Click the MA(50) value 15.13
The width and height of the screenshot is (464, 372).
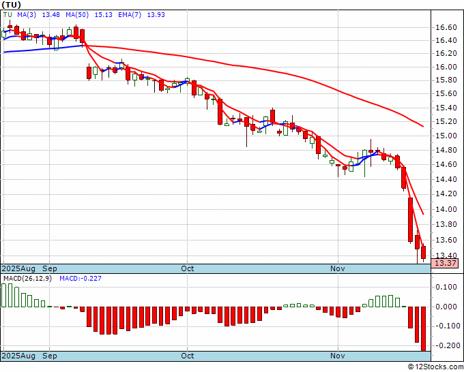(103, 15)
